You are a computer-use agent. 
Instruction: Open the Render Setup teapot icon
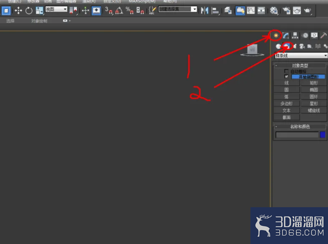click(286, 10)
